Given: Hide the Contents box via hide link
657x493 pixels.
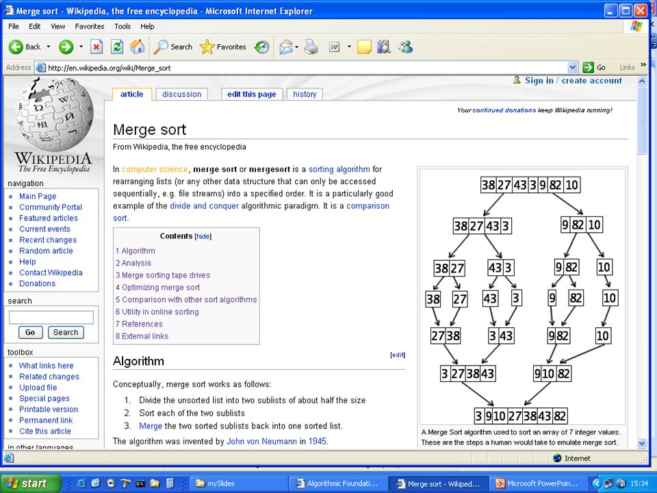Looking at the screenshot, I should [x=203, y=236].
